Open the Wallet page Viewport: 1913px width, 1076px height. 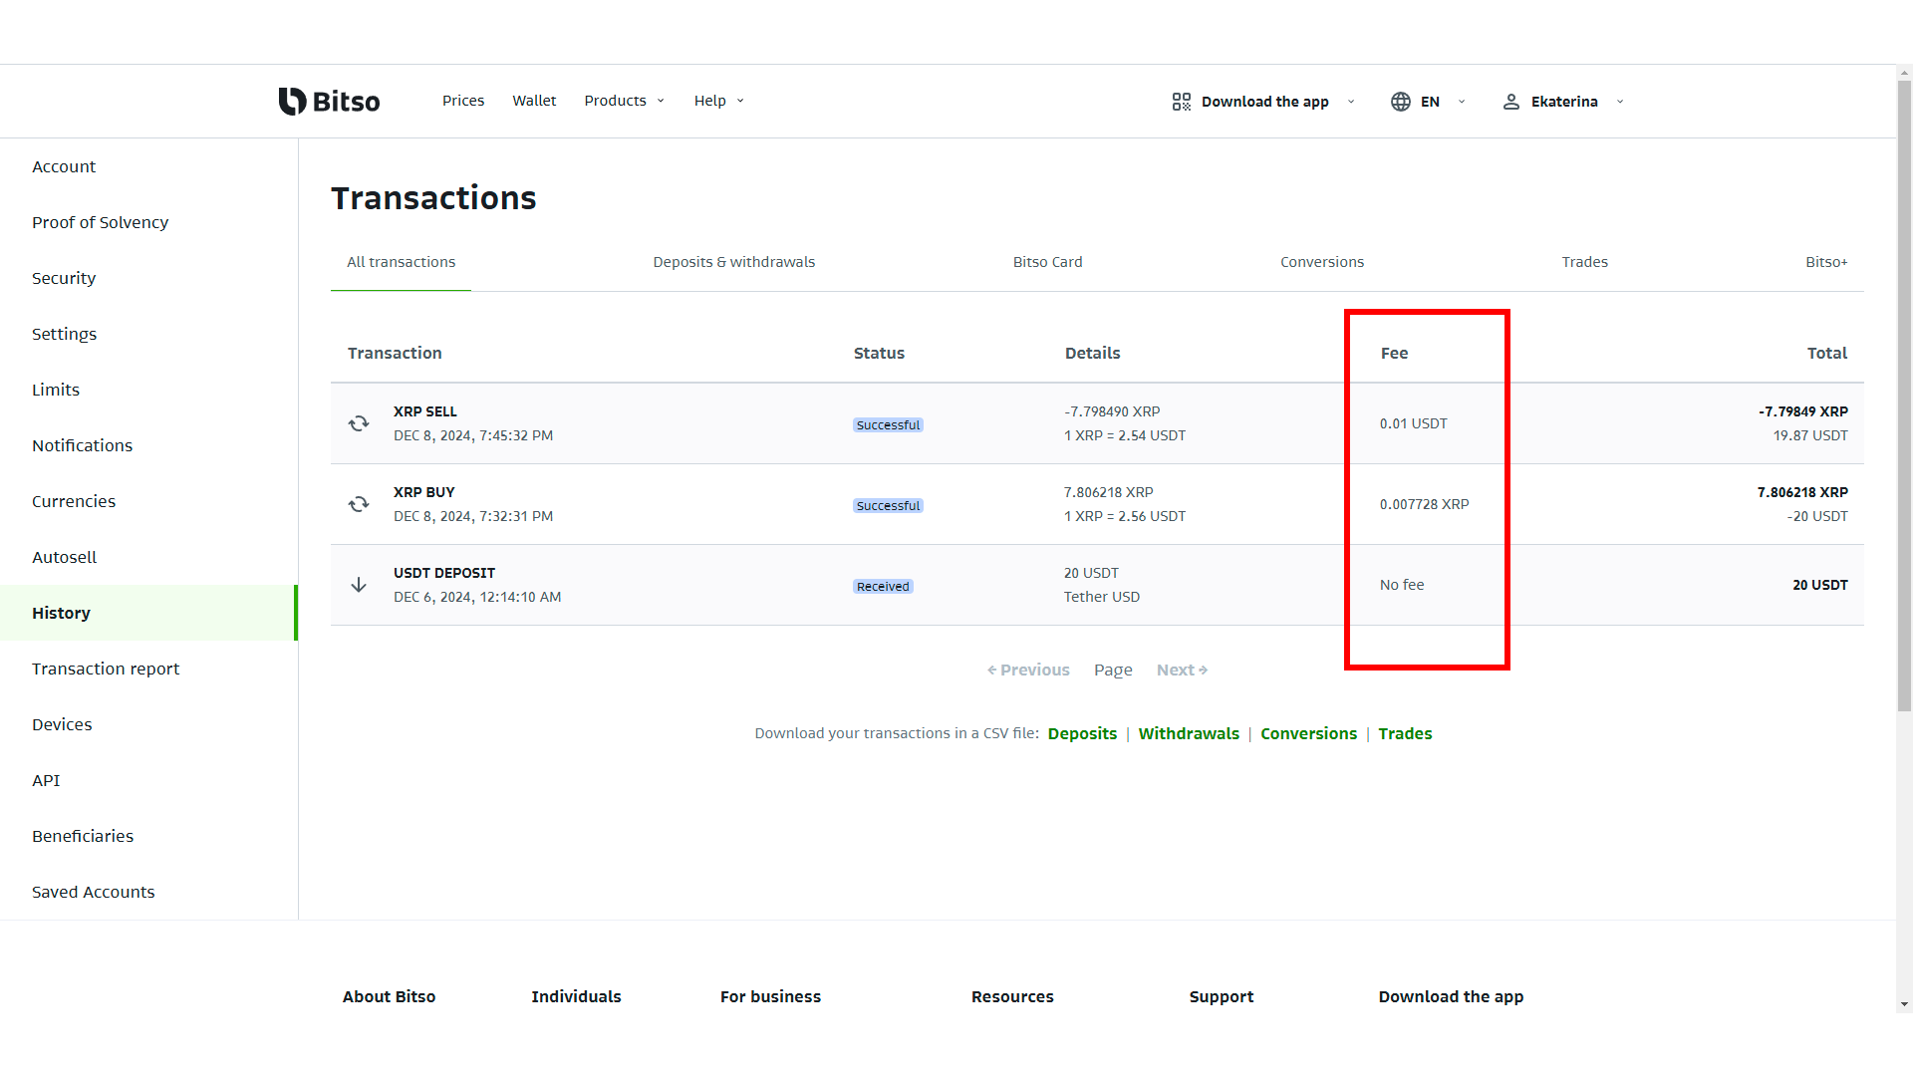point(534,101)
